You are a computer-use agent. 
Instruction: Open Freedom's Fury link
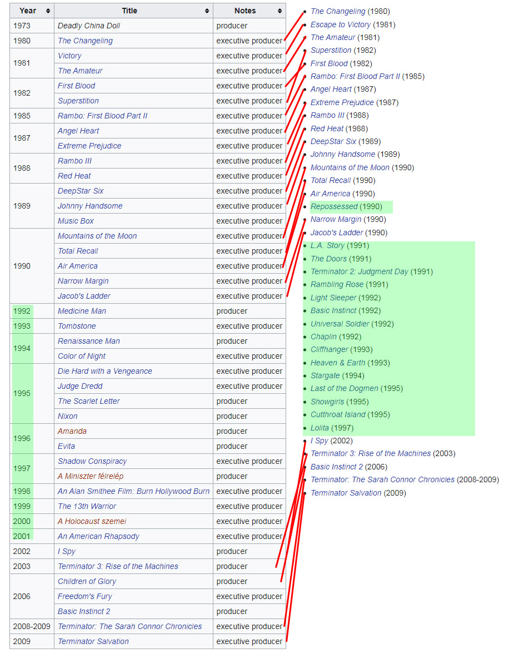click(84, 597)
